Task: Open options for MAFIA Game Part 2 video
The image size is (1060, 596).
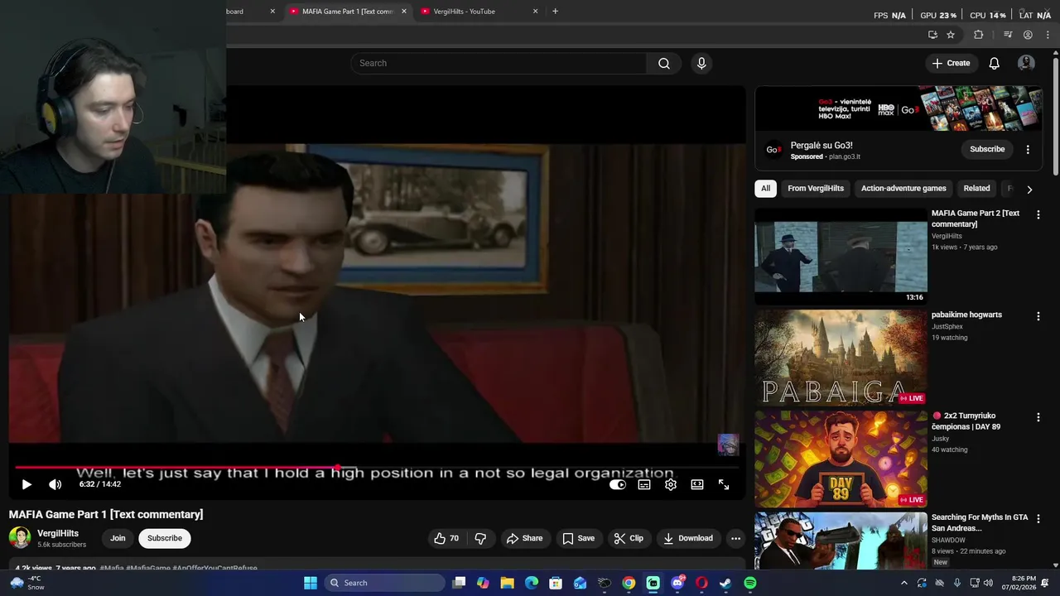Action: (1038, 214)
